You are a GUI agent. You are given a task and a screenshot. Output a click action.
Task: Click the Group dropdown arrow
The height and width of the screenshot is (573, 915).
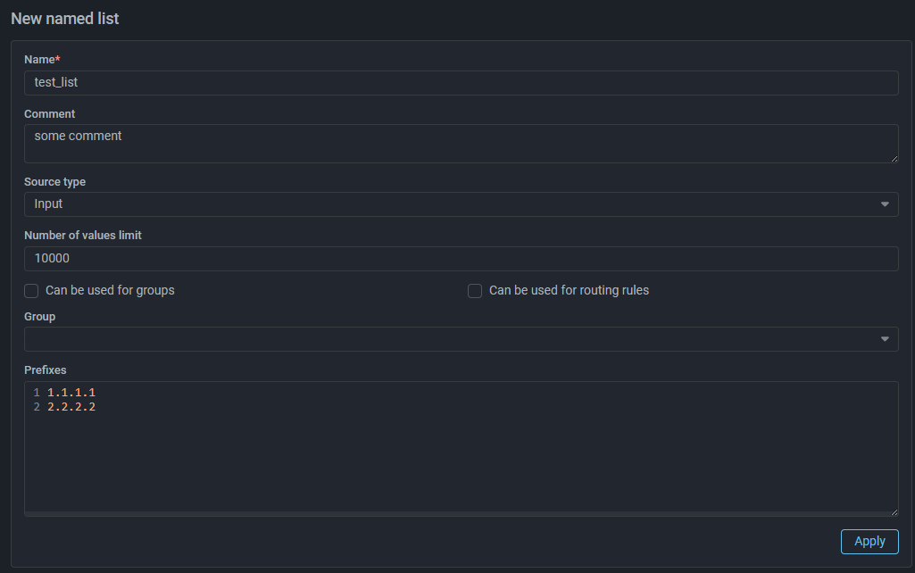pos(885,339)
